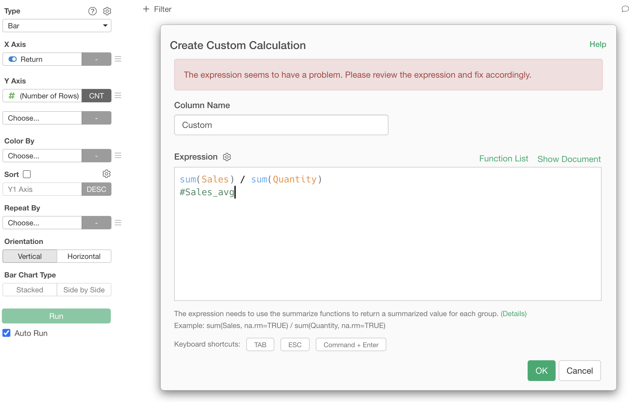Open X Axis Return column dropdown
This screenshot has height=402, width=629.
(x=42, y=59)
